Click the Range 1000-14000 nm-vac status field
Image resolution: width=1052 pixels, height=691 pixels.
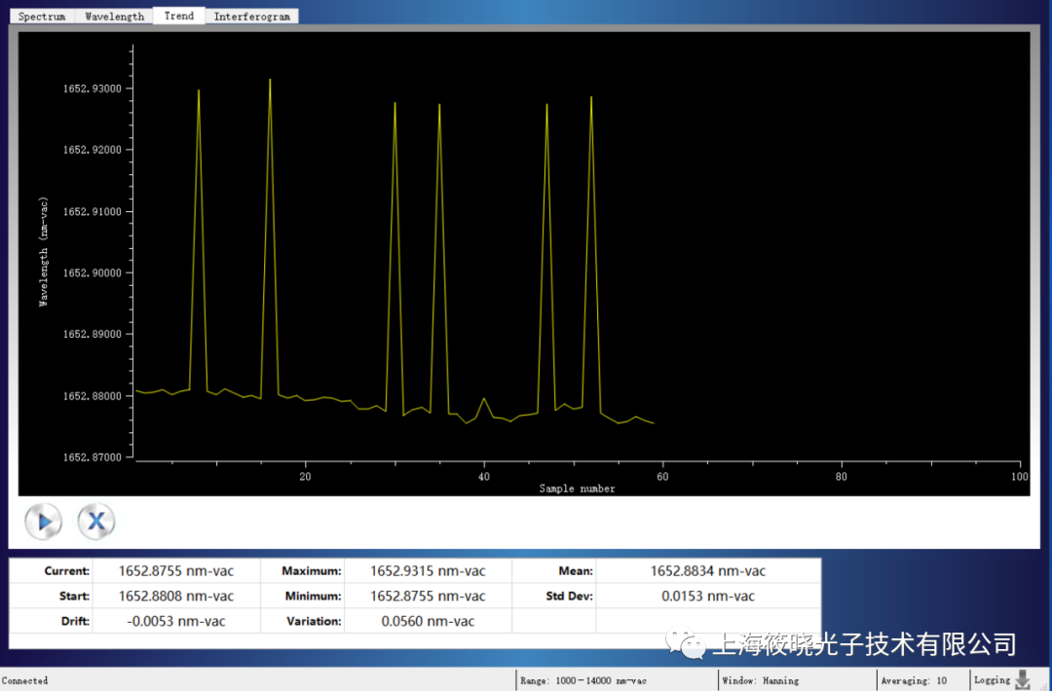pyautogui.click(x=583, y=680)
